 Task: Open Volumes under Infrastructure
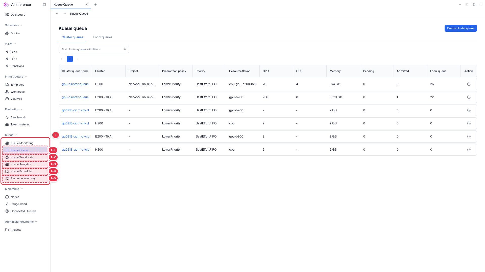pyautogui.click(x=14, y=99)
